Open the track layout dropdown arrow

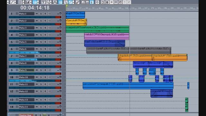point(38,2)
